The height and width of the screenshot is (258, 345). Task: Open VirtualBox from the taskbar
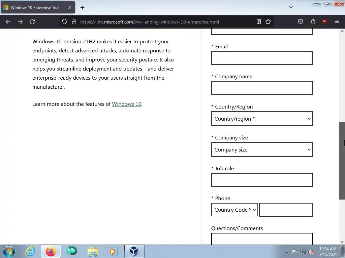134,251
